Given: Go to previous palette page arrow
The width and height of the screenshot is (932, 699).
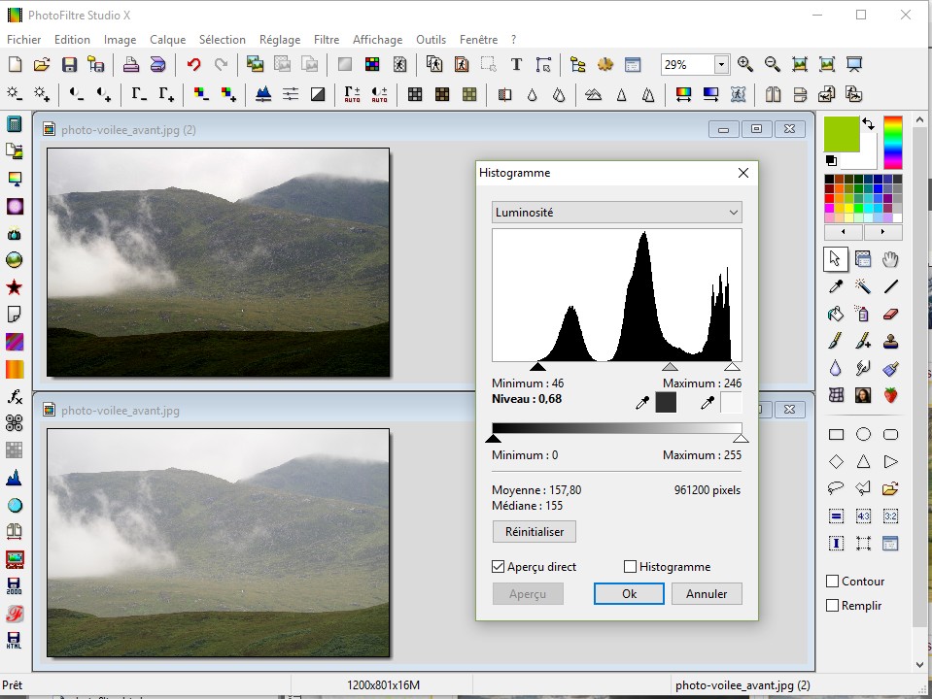Looking at the screenshot, I should (x=844, y=232).
